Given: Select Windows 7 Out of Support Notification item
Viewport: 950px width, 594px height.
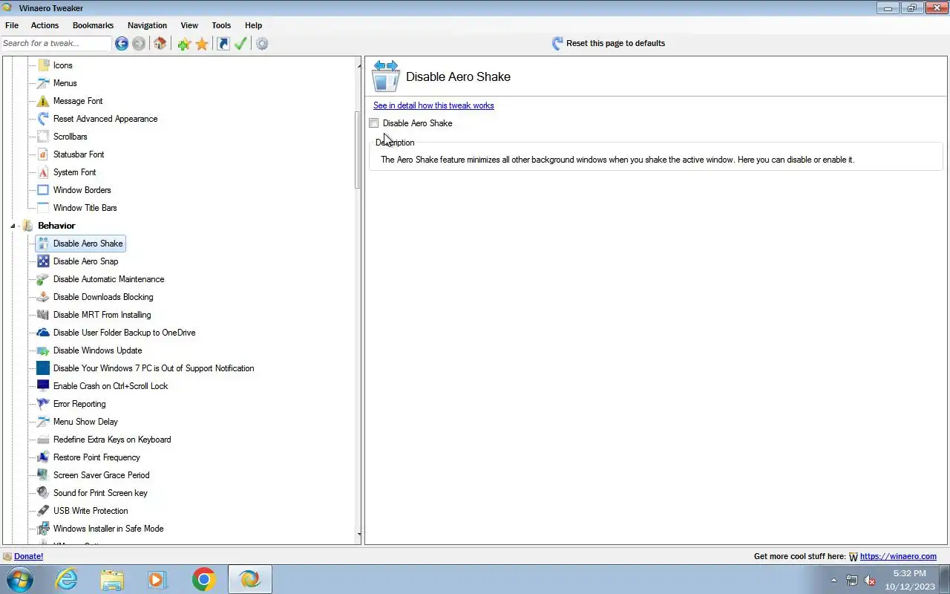Looking at the screenshot, I should point(154,368).
